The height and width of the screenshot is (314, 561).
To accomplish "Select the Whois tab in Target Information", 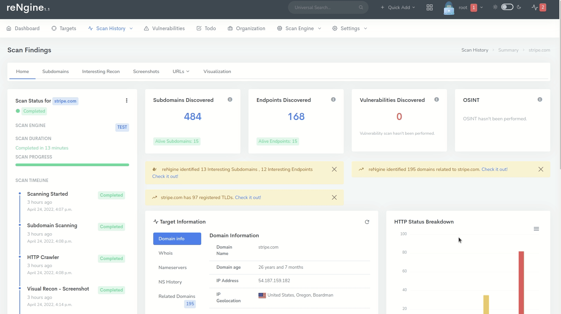I will pos(166,253).
